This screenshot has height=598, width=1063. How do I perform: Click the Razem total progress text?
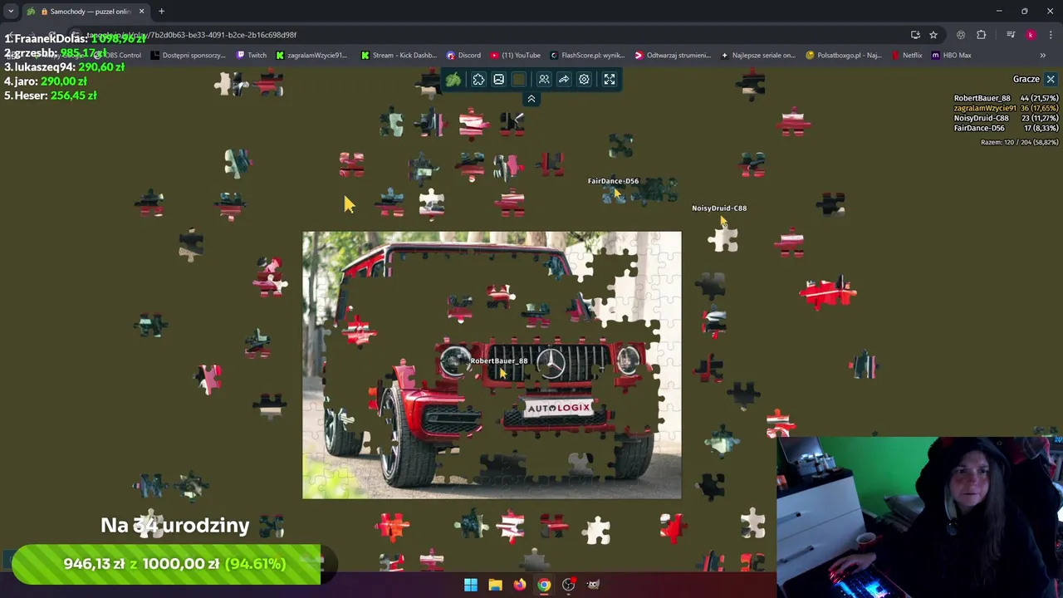coord(1019,142)
